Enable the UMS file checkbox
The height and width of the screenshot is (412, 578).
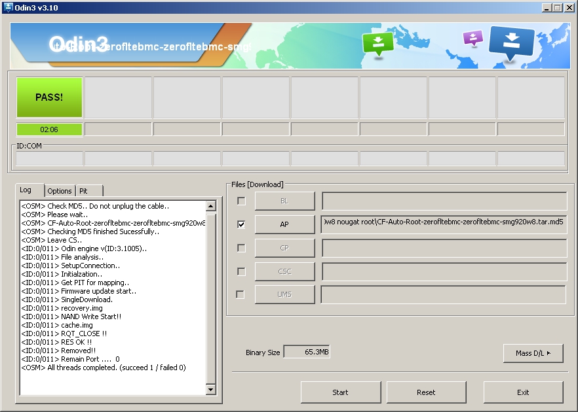click(x=240, y=294)
